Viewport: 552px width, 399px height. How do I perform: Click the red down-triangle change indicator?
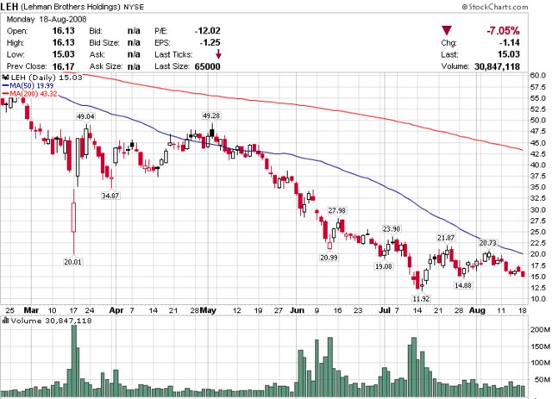pos(447,31)
